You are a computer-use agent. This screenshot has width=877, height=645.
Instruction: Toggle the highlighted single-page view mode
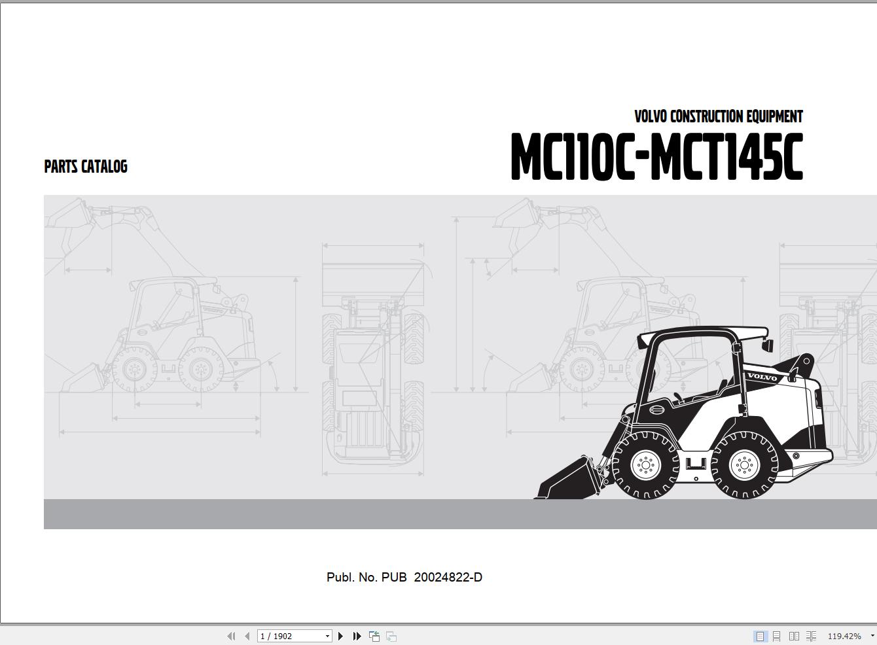pos(760,636)
